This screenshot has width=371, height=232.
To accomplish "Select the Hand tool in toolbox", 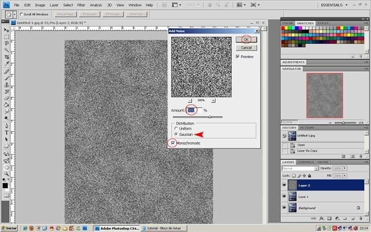I will tap(6, 167).
